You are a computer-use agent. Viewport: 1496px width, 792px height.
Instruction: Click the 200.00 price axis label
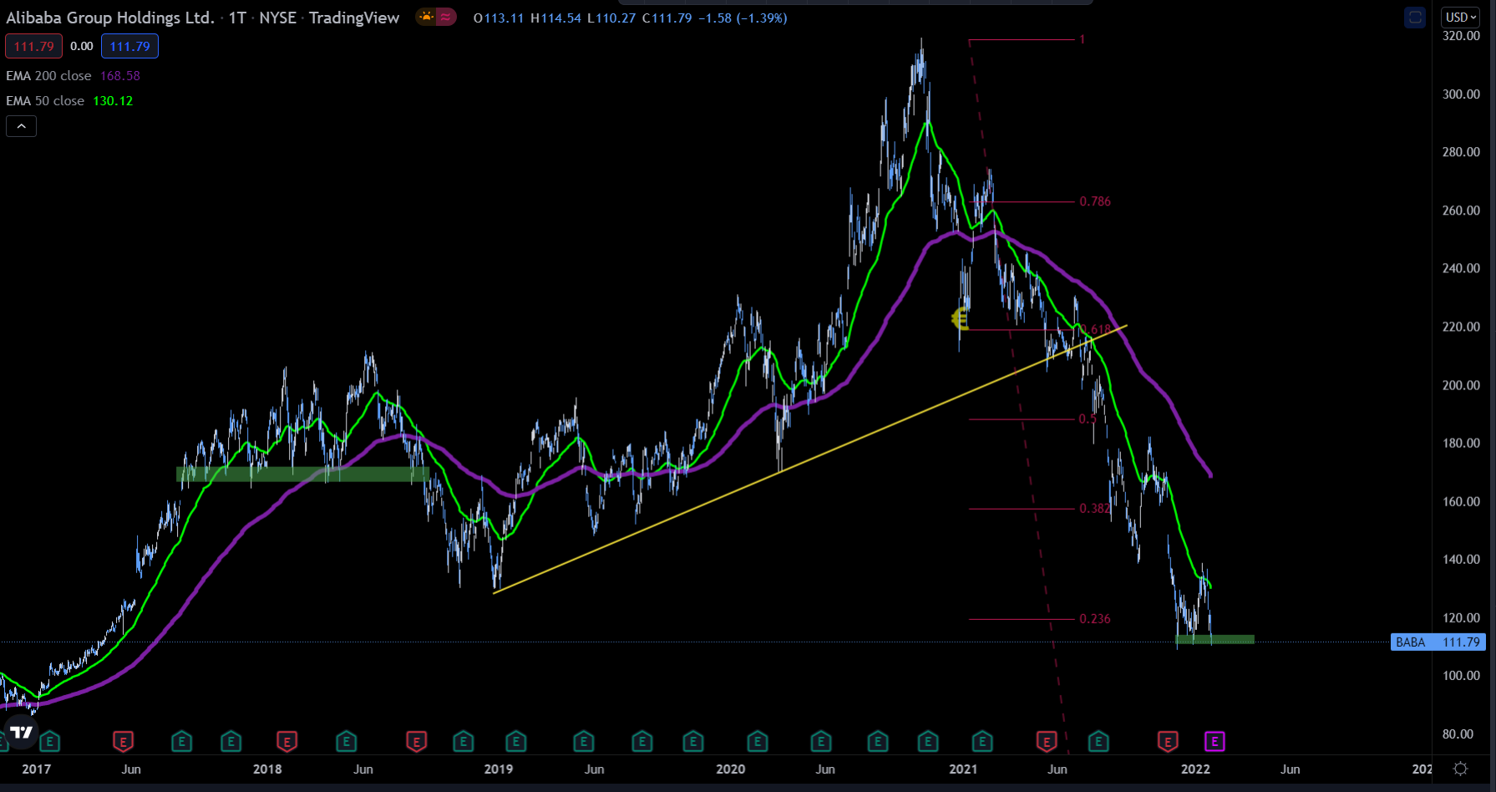pos(1461,385)
